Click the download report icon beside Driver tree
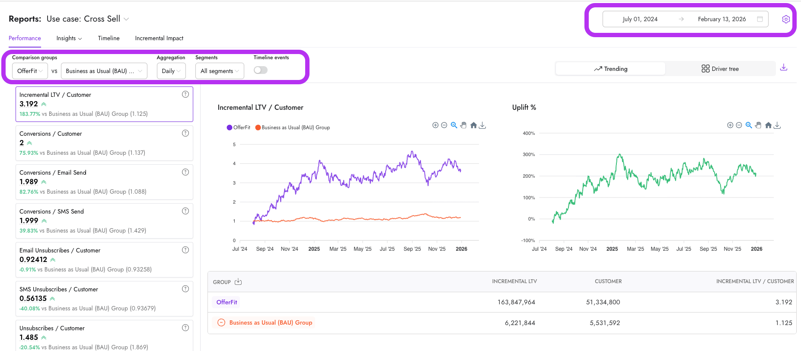The width and height of the screenshot is (801, 351). pos(784,67)
